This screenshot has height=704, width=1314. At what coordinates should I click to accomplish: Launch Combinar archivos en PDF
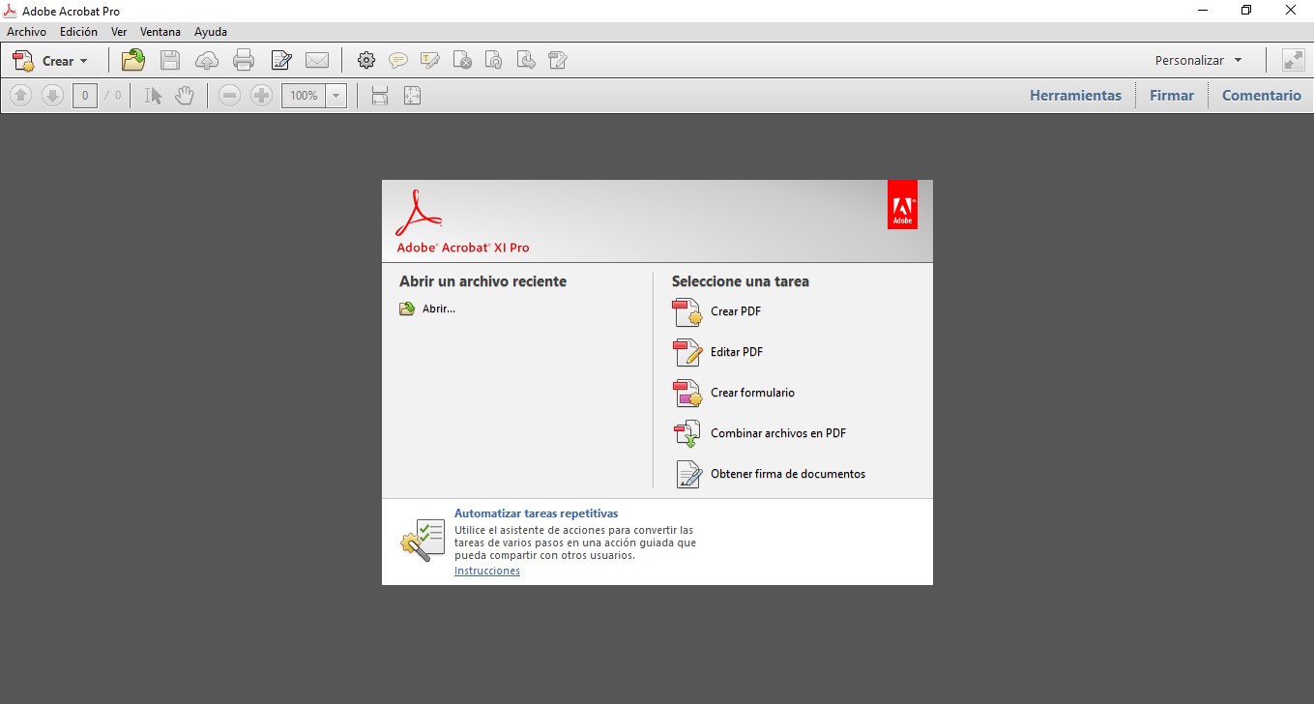point(777,433)
